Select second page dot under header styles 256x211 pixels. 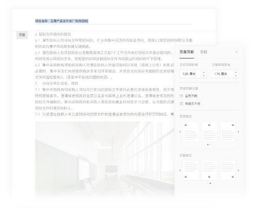(211, 145)
